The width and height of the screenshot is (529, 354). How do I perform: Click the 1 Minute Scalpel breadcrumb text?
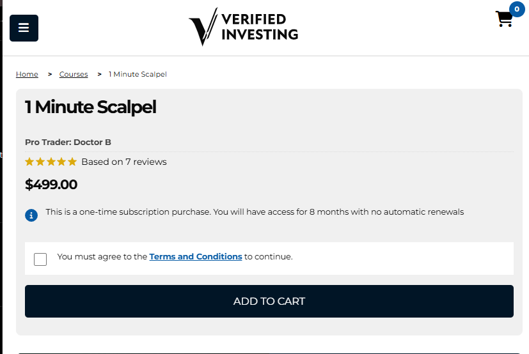pyautogui.click(x=138, y=74)
